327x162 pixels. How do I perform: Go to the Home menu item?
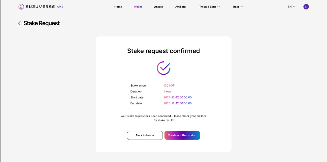coord(118,7)
